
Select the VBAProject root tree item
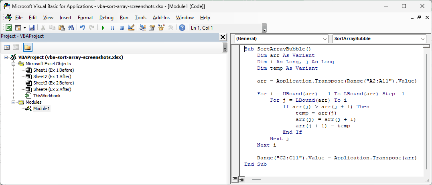(x=71, y=57)
